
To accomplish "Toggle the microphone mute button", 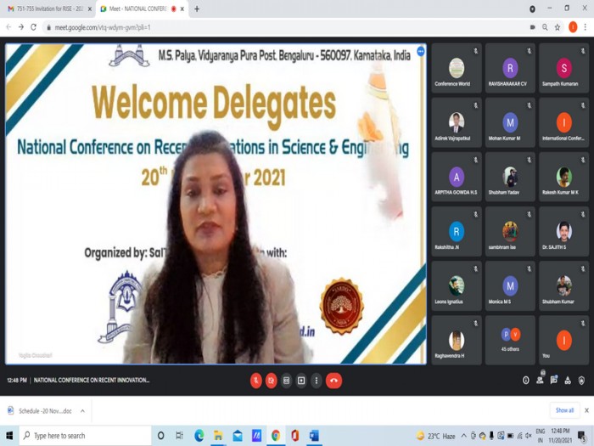I will click(x=256, y=381).
